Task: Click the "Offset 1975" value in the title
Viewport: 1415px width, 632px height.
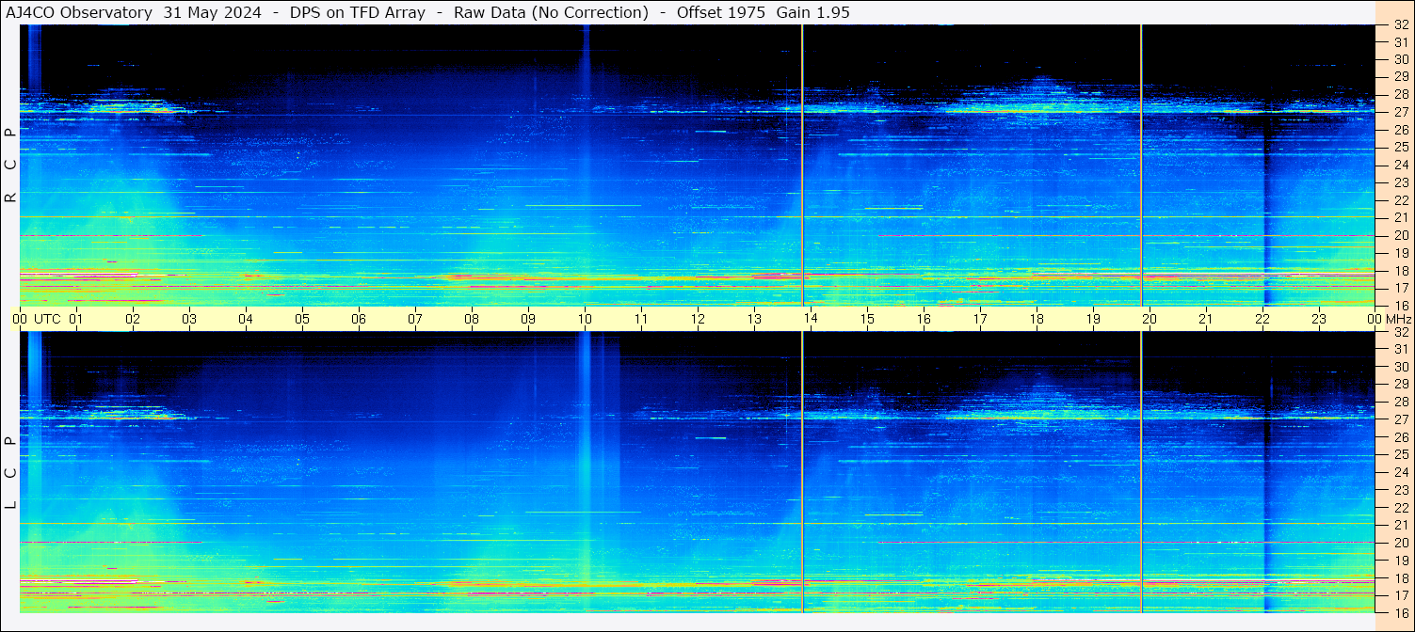Action: pos(719,12)
